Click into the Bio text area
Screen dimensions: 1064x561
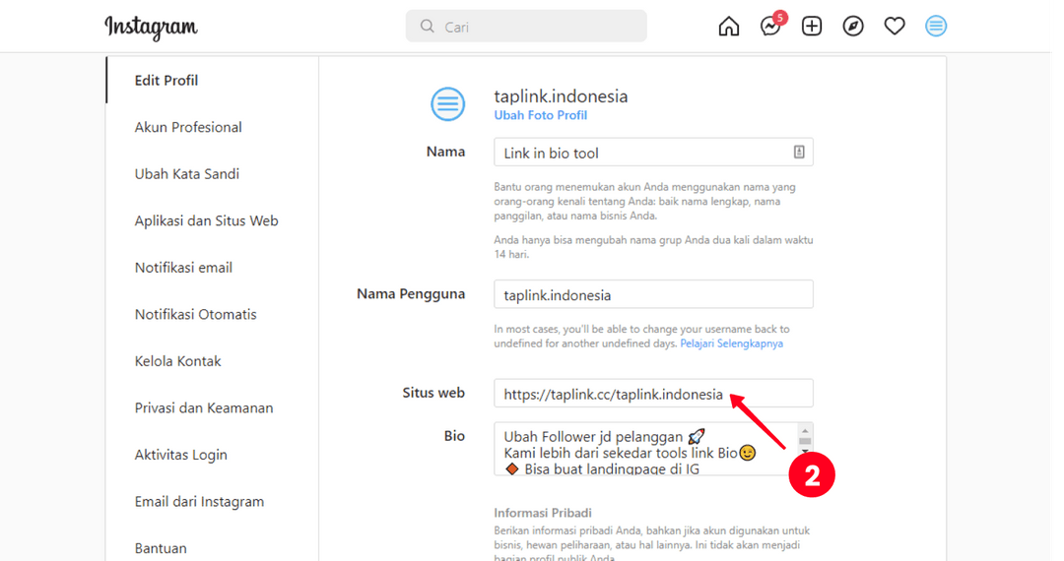click(x=647, y=449)
